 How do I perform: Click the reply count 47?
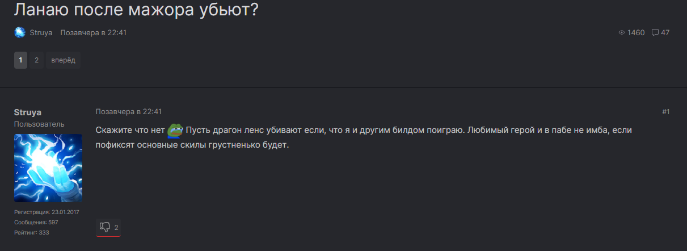pyautogui.click(x=665, y=32)
